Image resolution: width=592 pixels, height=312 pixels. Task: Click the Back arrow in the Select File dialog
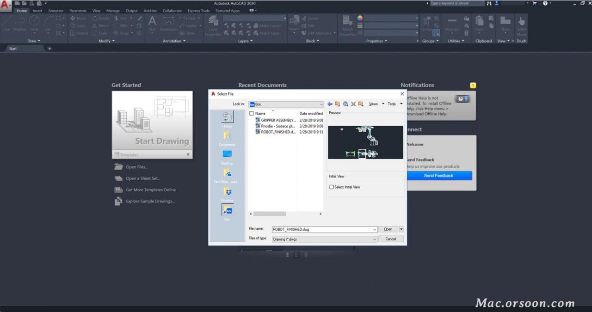tap(329, 104)
